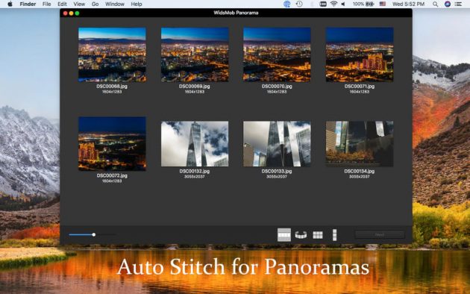Open Spotlight search in menu bar
The height and width of the screenshot is (294, 470).
435,4
